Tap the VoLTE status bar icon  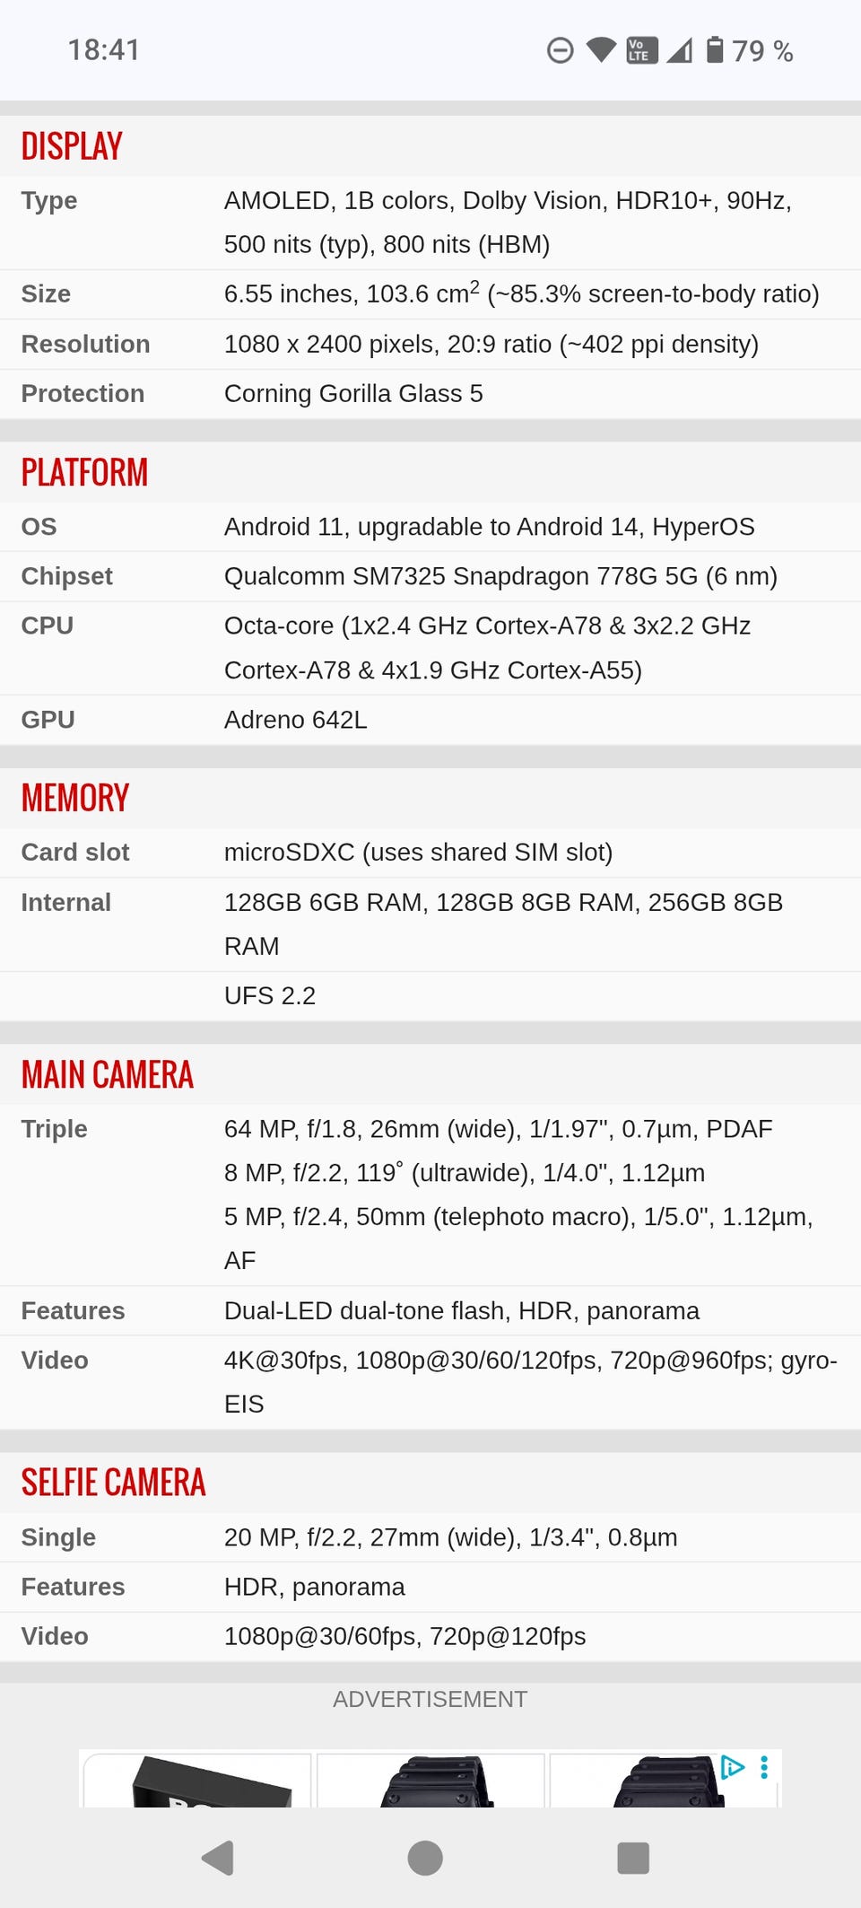pyautogui.click(x=642, y=50)
